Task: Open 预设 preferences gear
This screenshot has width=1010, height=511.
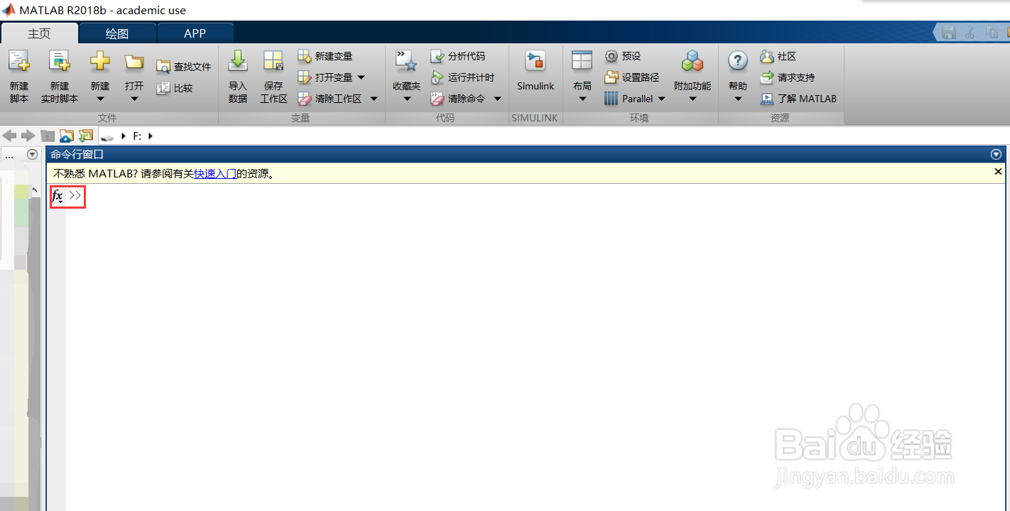Action: pos(623,56)
